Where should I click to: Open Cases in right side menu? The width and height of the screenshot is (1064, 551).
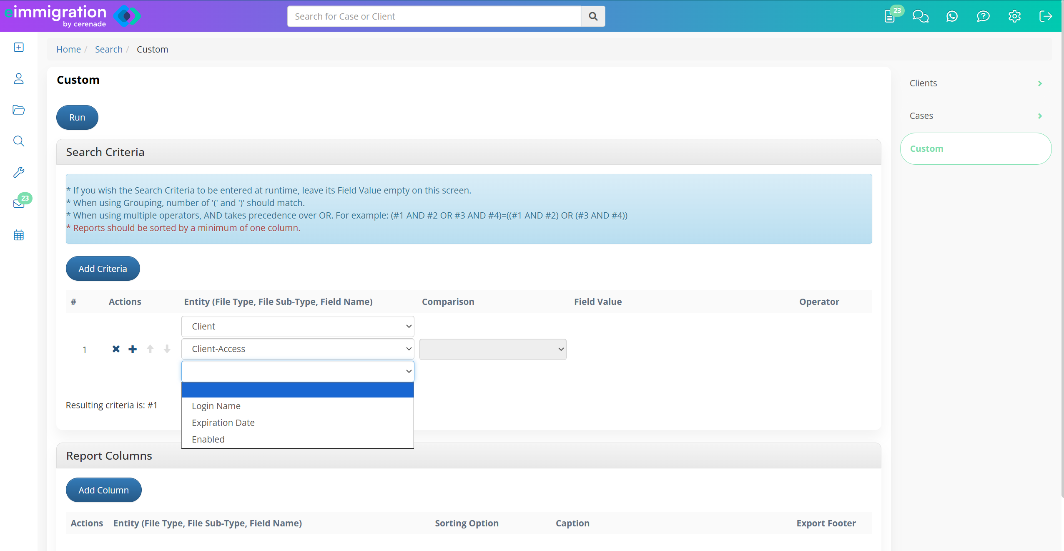point(976,116)
